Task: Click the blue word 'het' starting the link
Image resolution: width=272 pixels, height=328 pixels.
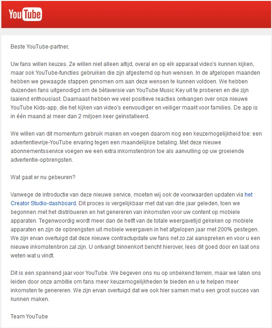Action: (248, 195)
